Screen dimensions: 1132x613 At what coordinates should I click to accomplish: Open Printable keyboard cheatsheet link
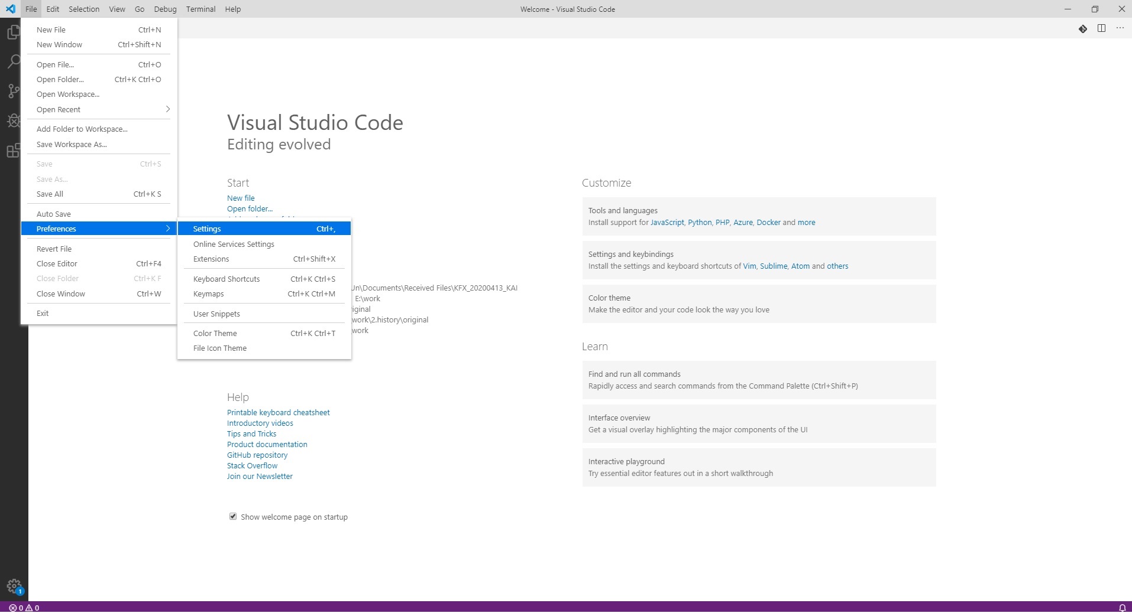coord(278,412)
